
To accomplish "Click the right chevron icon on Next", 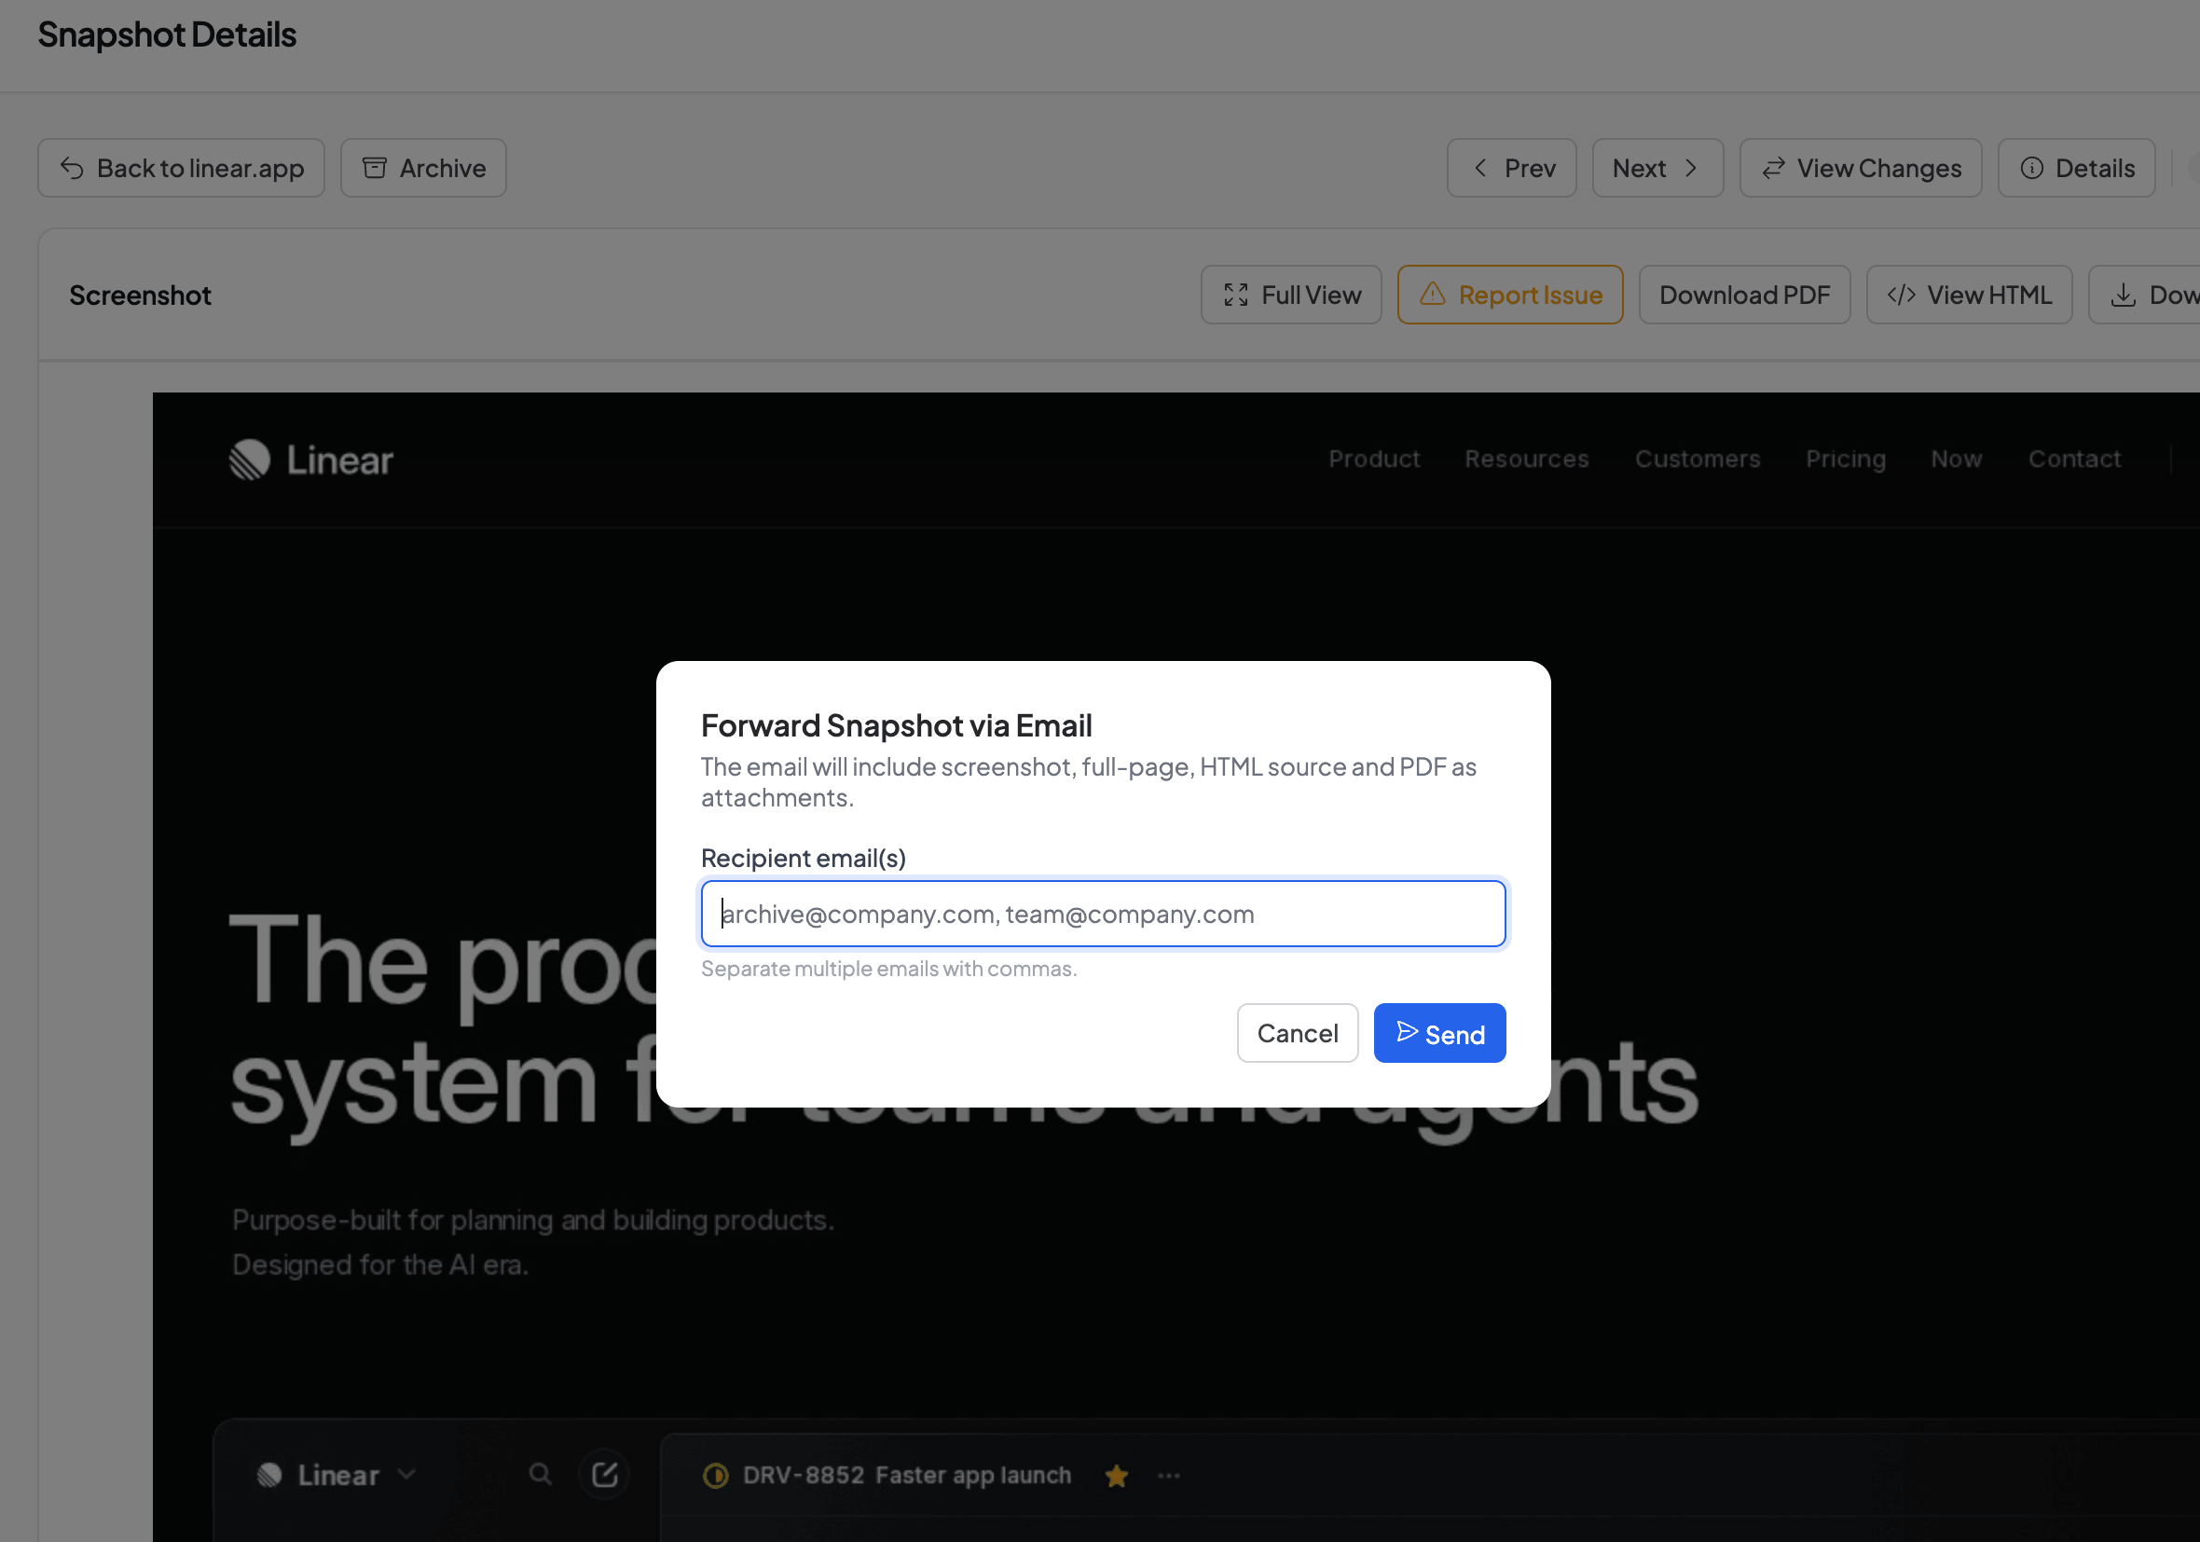I will click(1691, 168).
